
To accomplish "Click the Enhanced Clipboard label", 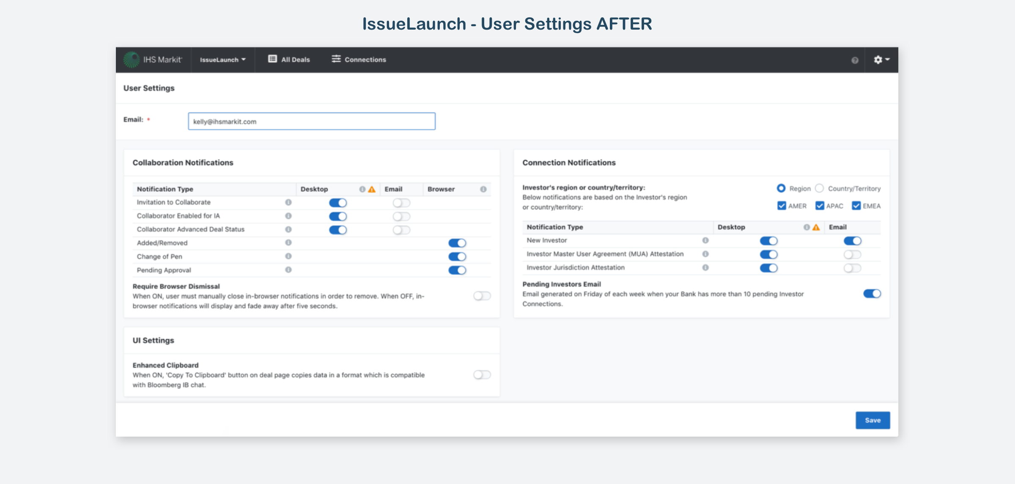I will (165, 365).
